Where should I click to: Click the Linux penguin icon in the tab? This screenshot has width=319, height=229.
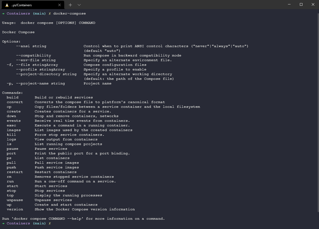click(7, 5)
